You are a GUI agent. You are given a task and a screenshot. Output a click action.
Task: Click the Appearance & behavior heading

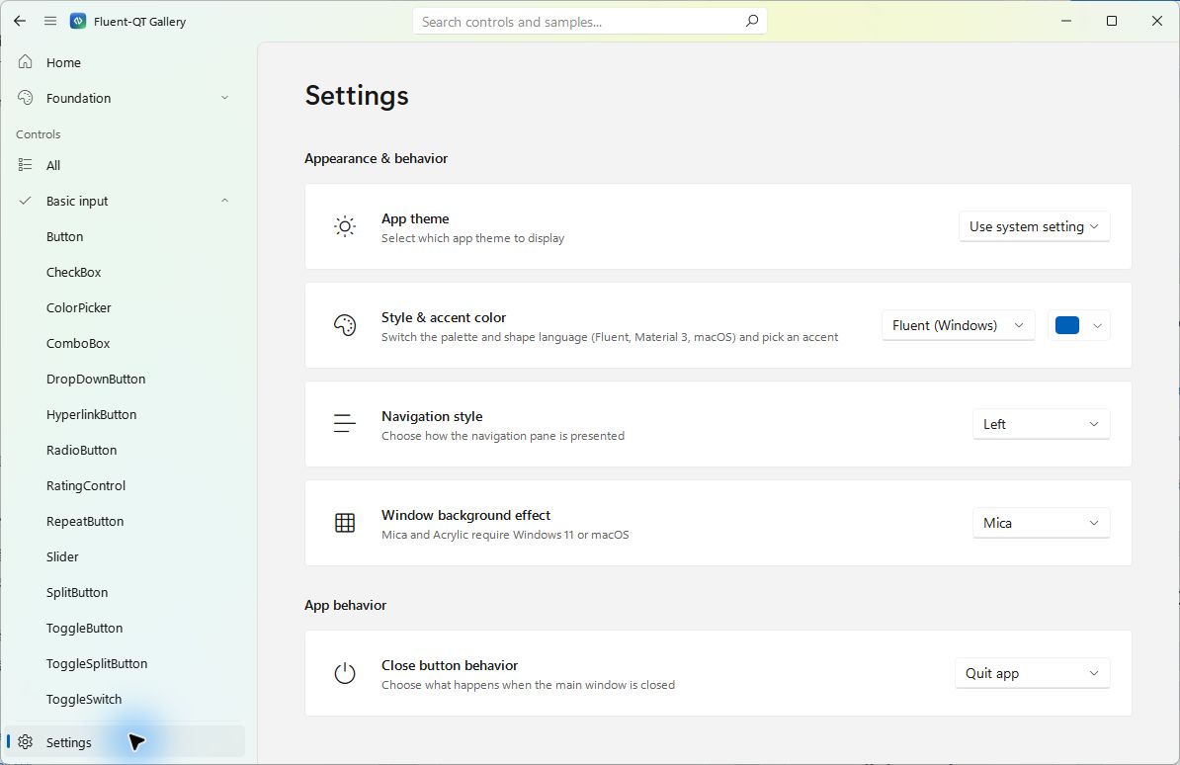[x=377, y=158]
